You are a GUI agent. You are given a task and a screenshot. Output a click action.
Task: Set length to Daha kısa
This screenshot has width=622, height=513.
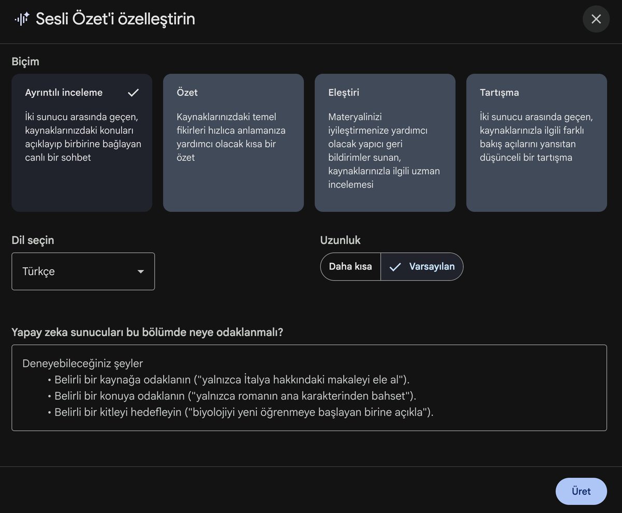tap(350, 266)
